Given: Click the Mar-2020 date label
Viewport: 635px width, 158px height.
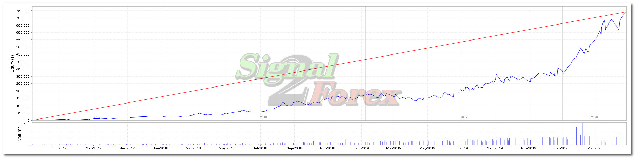Looking at the screenshot, I should pos(595,148).
